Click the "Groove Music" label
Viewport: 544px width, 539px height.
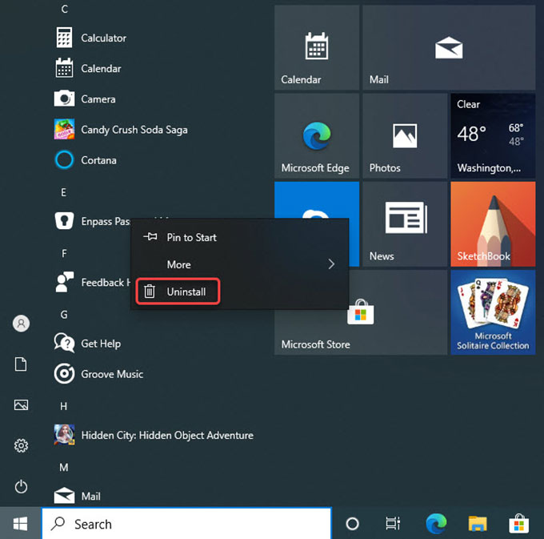click(112, 374)
